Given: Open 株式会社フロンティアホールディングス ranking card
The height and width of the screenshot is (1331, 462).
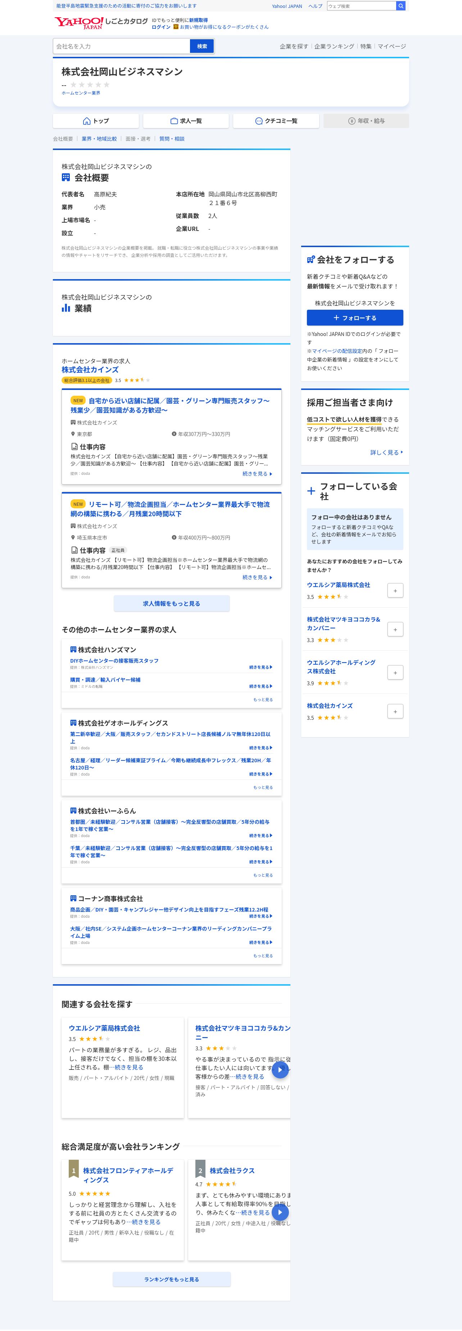Looking at the screenshot, I should [x=128, y=1176].
